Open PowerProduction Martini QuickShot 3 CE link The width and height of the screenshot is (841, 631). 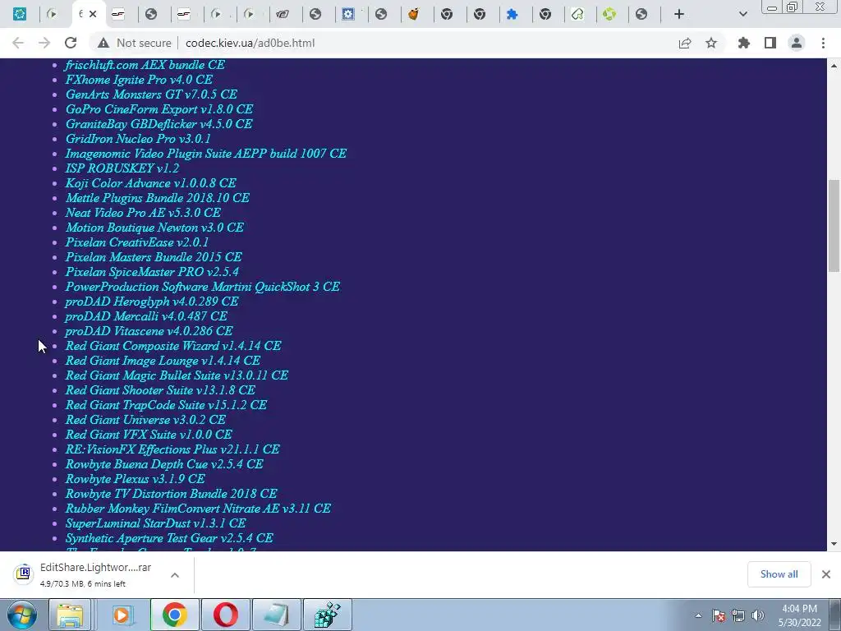(x=202, y=287)
